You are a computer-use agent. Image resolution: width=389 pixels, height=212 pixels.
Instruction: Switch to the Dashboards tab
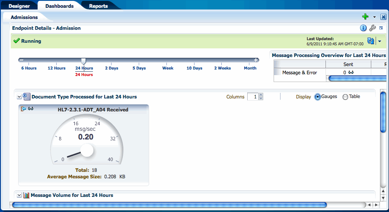click(x=60, y=6)
